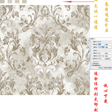Screen dimensions: 112x112
Task: Click the pixel height input field
Action: pos(101,47)
